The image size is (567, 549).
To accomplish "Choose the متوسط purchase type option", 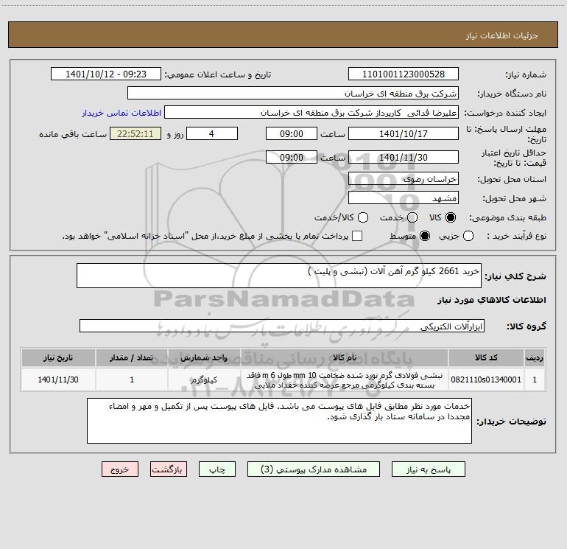I will [x=425, y=236].
